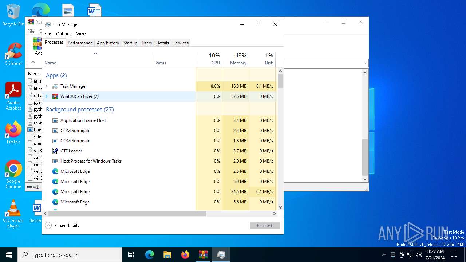Open CCleaner desktop shortcut
This screenshot has height=262, width=466.
pyautogui.click(x=13, y=54)
